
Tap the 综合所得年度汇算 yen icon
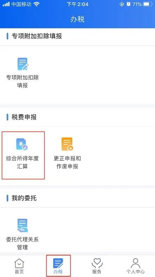coord(22,144)
